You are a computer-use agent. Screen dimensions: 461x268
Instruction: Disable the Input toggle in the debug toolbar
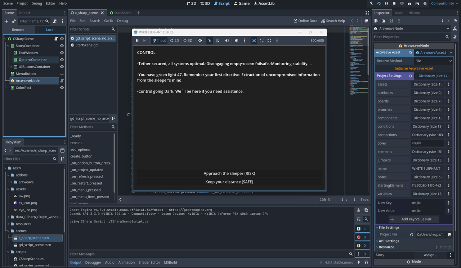pos(159,40)
